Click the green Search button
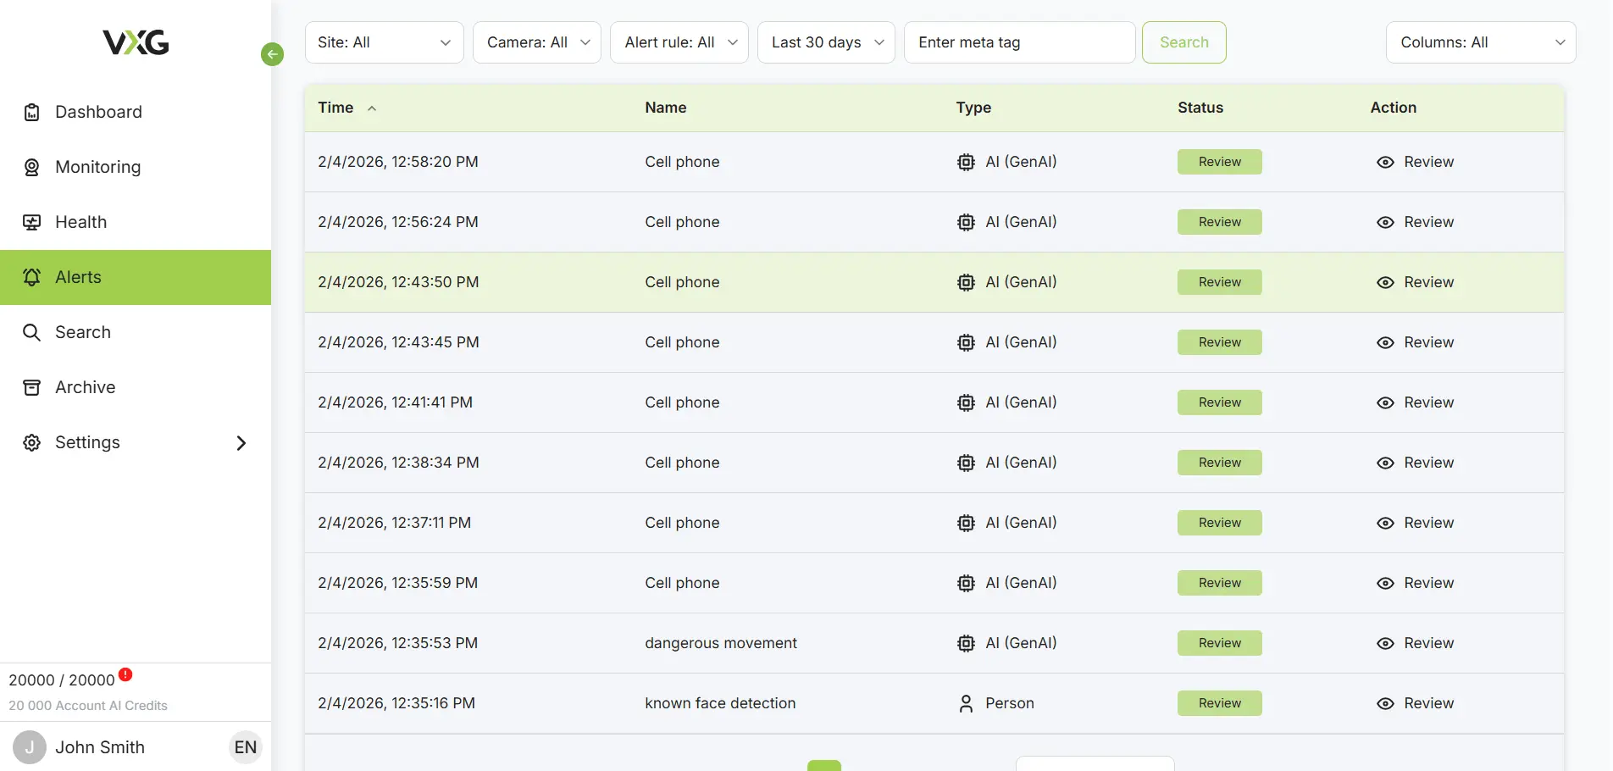 [x=1184, y=42]
